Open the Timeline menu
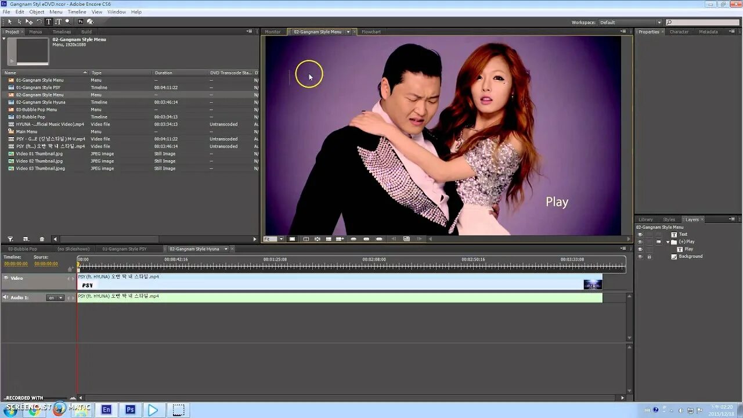The width and height of the screenshot is (743, 418). (x=77, y=12)
